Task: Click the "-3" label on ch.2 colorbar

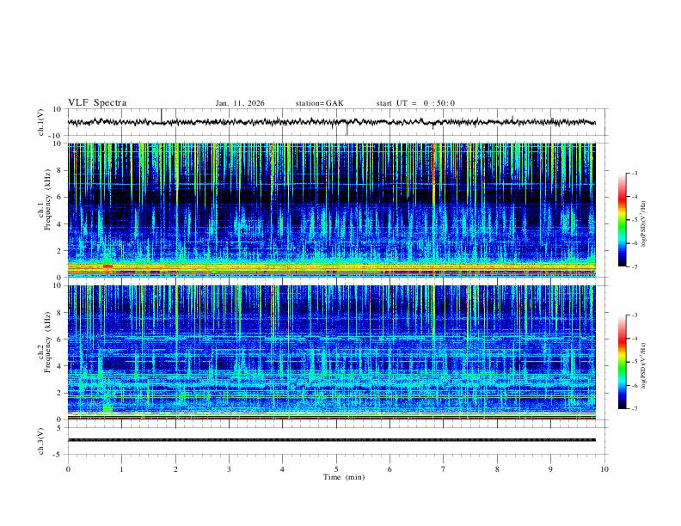Action: [635, 315]
